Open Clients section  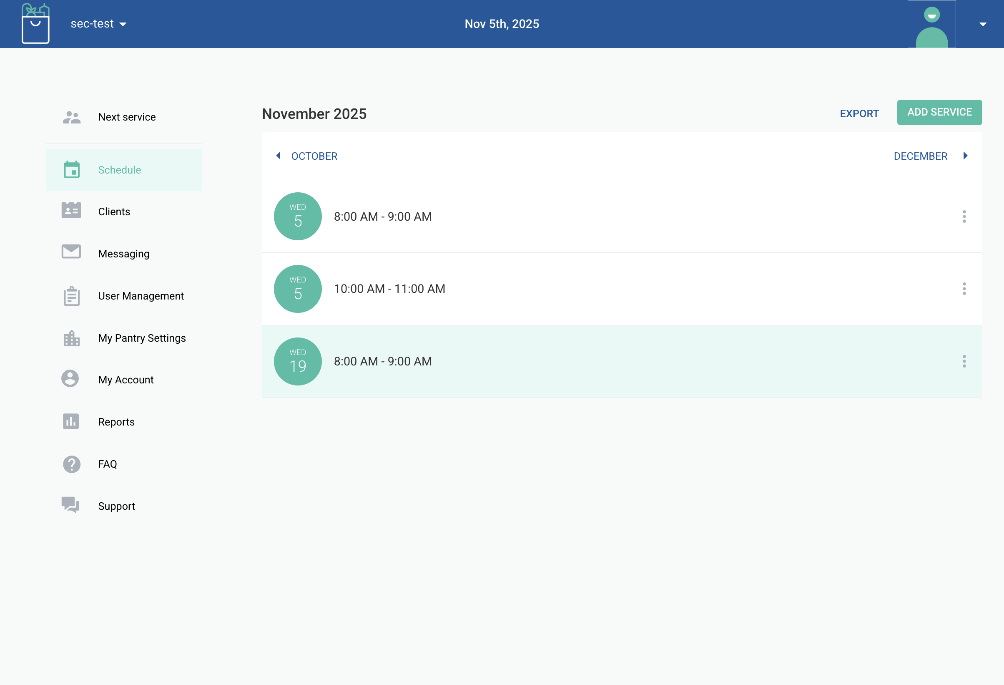[114, 212]
